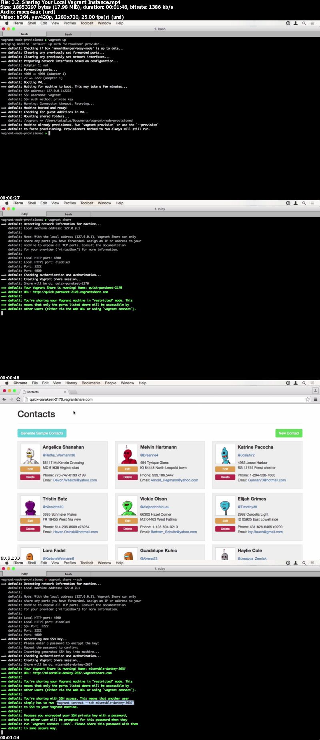The width and height of the screenshot is (320, 740).
Task: Click the Generate Sample Contacts button
Action: (42, 433)
